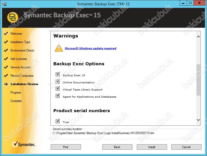Close the Backup Exec installer window
Viewport: 207px width, 156px height.
[199, 3]
